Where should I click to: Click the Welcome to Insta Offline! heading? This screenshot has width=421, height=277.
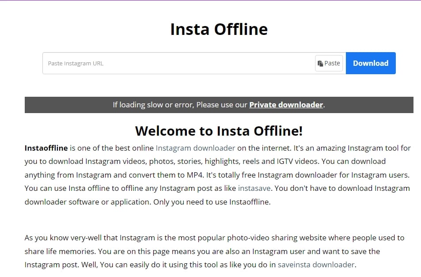219,131
